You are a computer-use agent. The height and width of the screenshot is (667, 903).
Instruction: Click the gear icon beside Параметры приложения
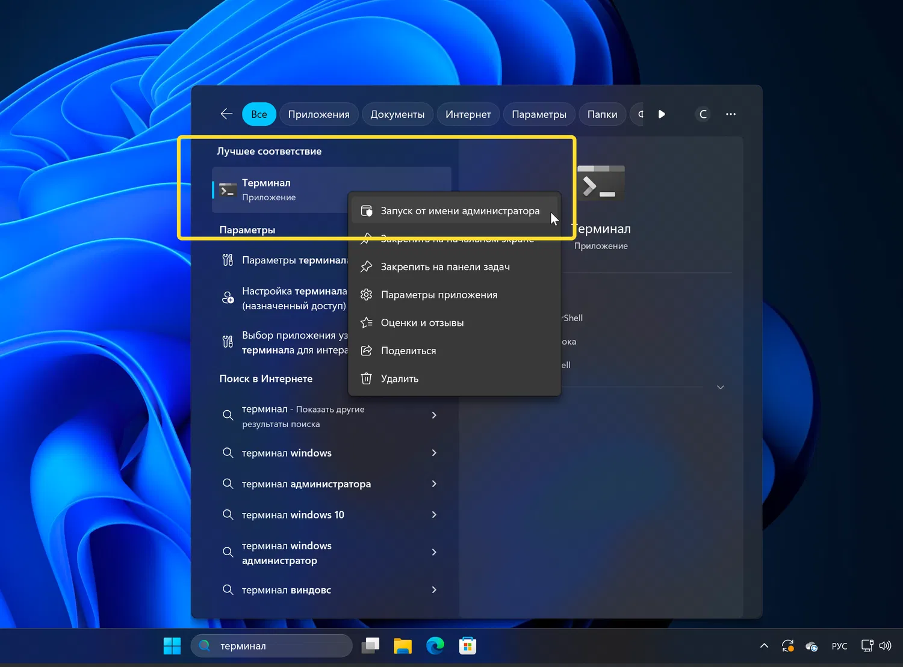coord(366,295)
